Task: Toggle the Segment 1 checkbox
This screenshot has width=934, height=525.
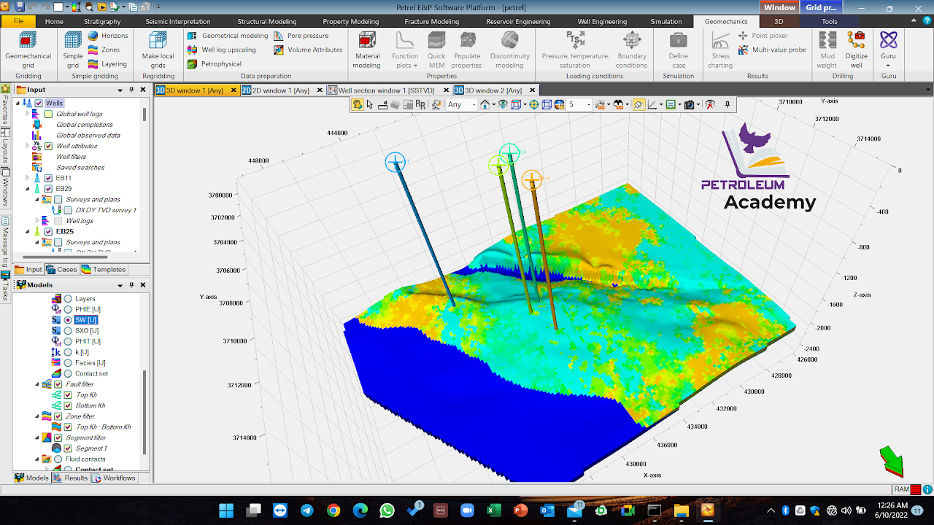Action: click(68, 448)
